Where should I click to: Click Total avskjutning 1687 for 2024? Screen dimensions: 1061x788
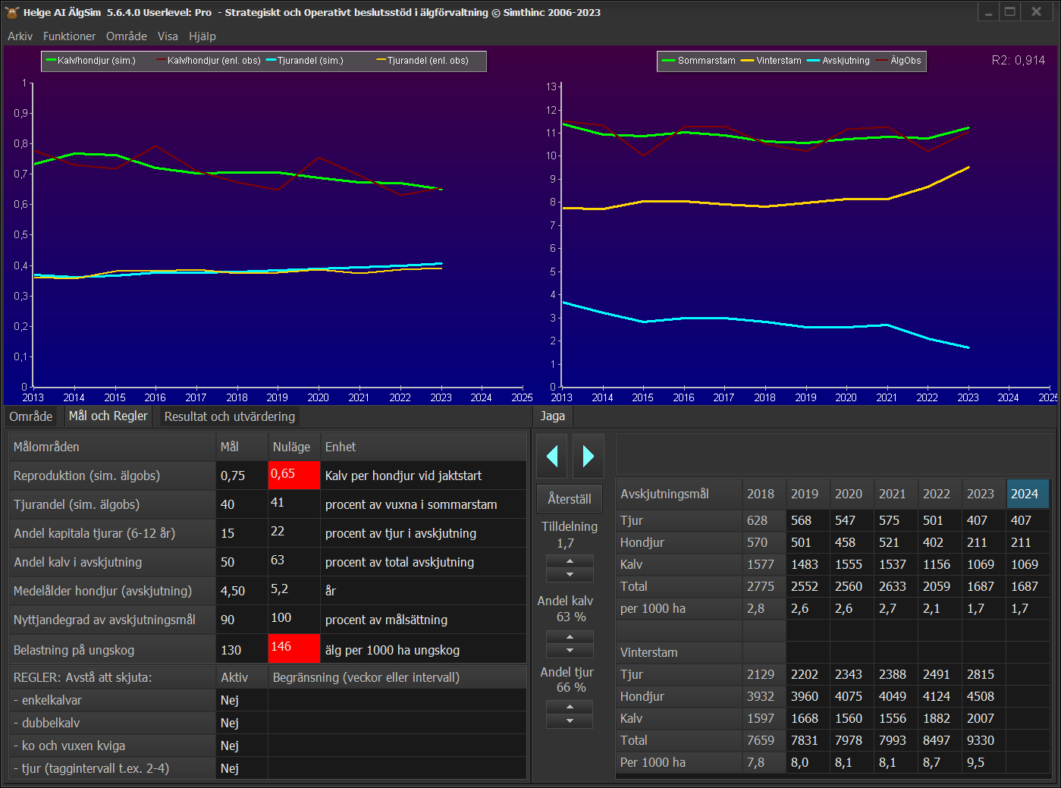1028,586
